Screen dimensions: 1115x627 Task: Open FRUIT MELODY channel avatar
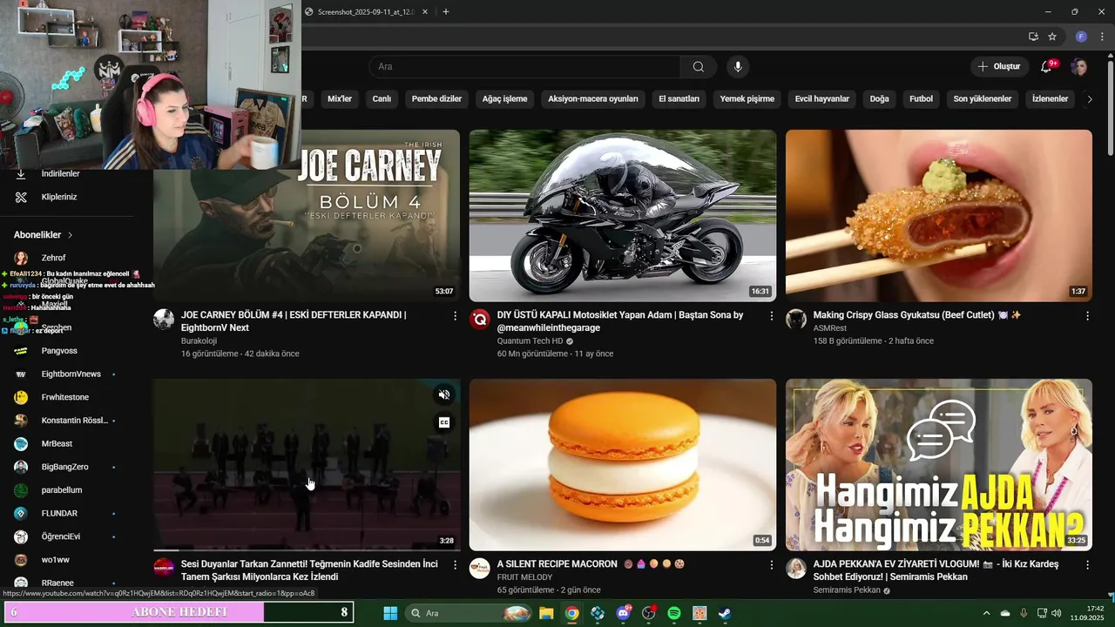pyautogui.click(x=480, y=569)
